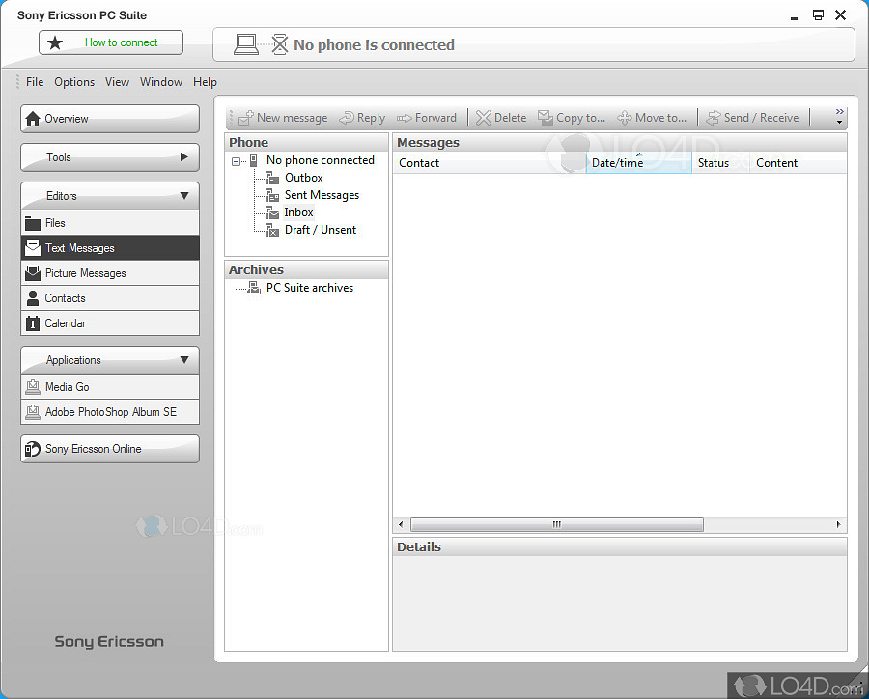Click the Move to... toolbar icon
The image size is (869, 699).
pos(625,118)
